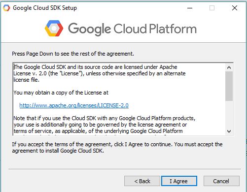Image resolution: width=247 pixels, height=192 pixels.
Task: Click the Google Cloud Platform wordmark text
Action: click(x=132, y=29)
